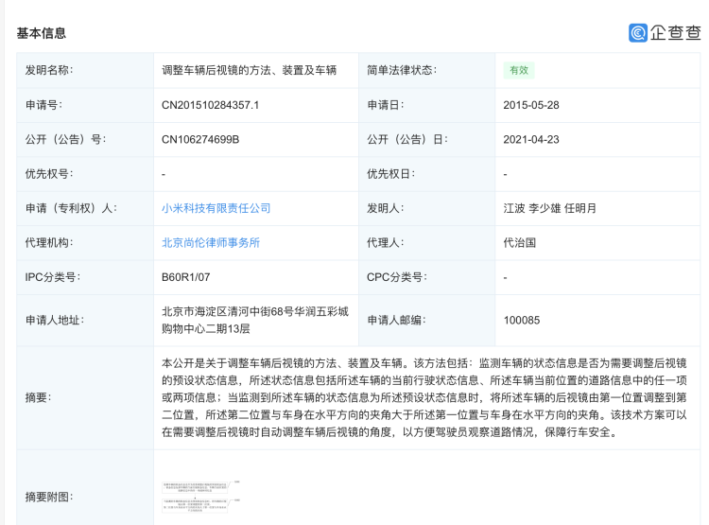
Task: Click the IPC分类号 label cell
Action: click(85, 277)
